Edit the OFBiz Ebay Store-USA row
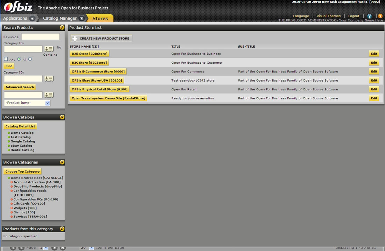385x251 pixels. (374, 80)
